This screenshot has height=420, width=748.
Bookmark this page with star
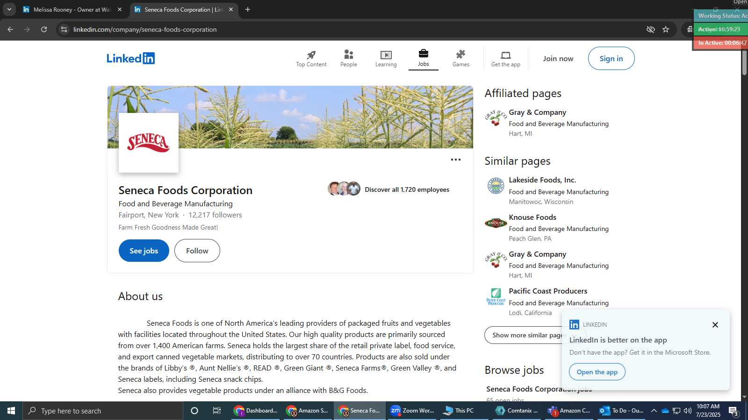coord(666,29)
